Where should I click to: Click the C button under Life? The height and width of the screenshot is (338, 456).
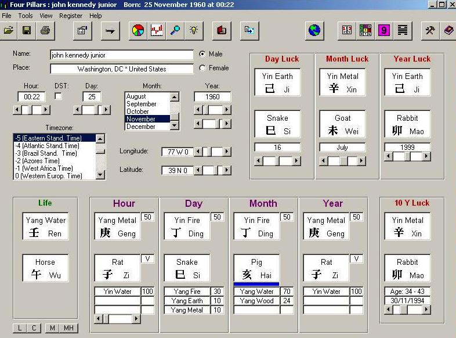[x=34, y=328]
